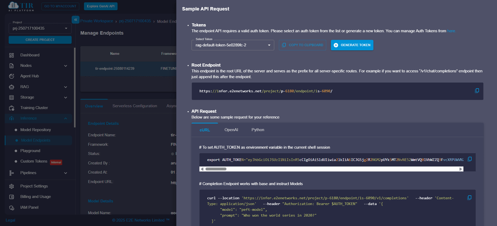Switch to the Python tab
The height and width of the screenshot is (226, 497).
click(x=258, y=130)
